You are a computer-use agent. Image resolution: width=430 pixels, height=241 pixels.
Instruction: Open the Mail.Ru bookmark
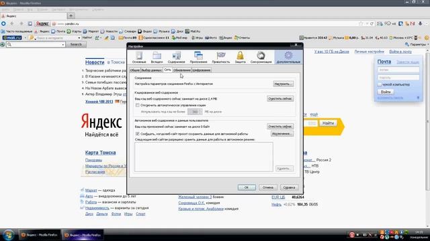pos(193,31)
